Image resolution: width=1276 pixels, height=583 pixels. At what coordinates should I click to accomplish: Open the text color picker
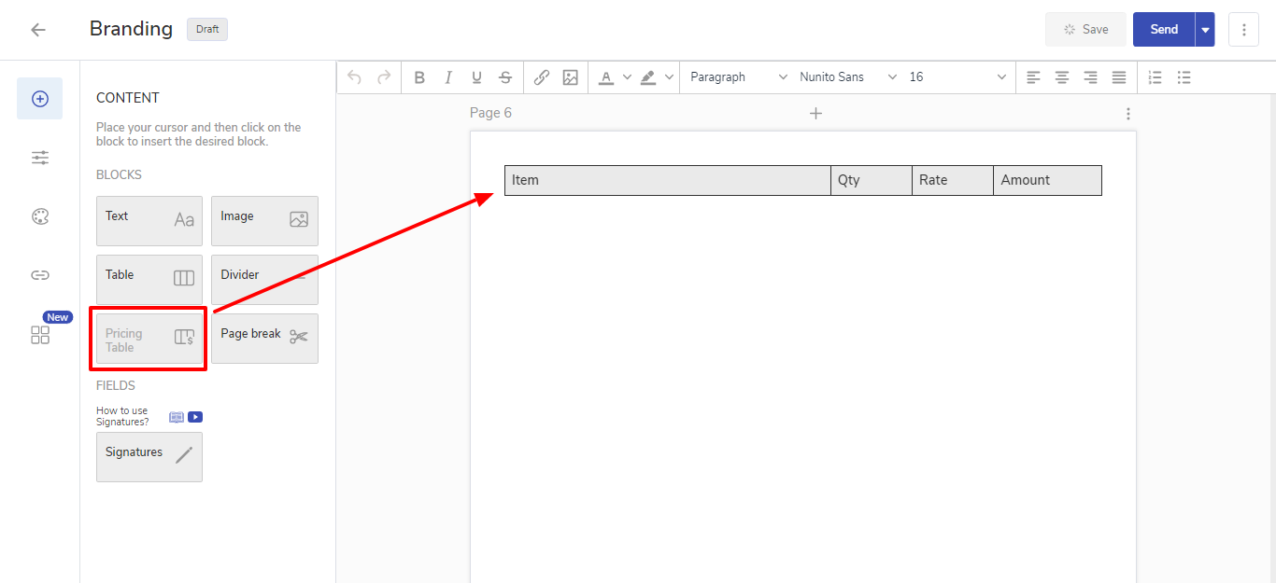tap(607, 77)
